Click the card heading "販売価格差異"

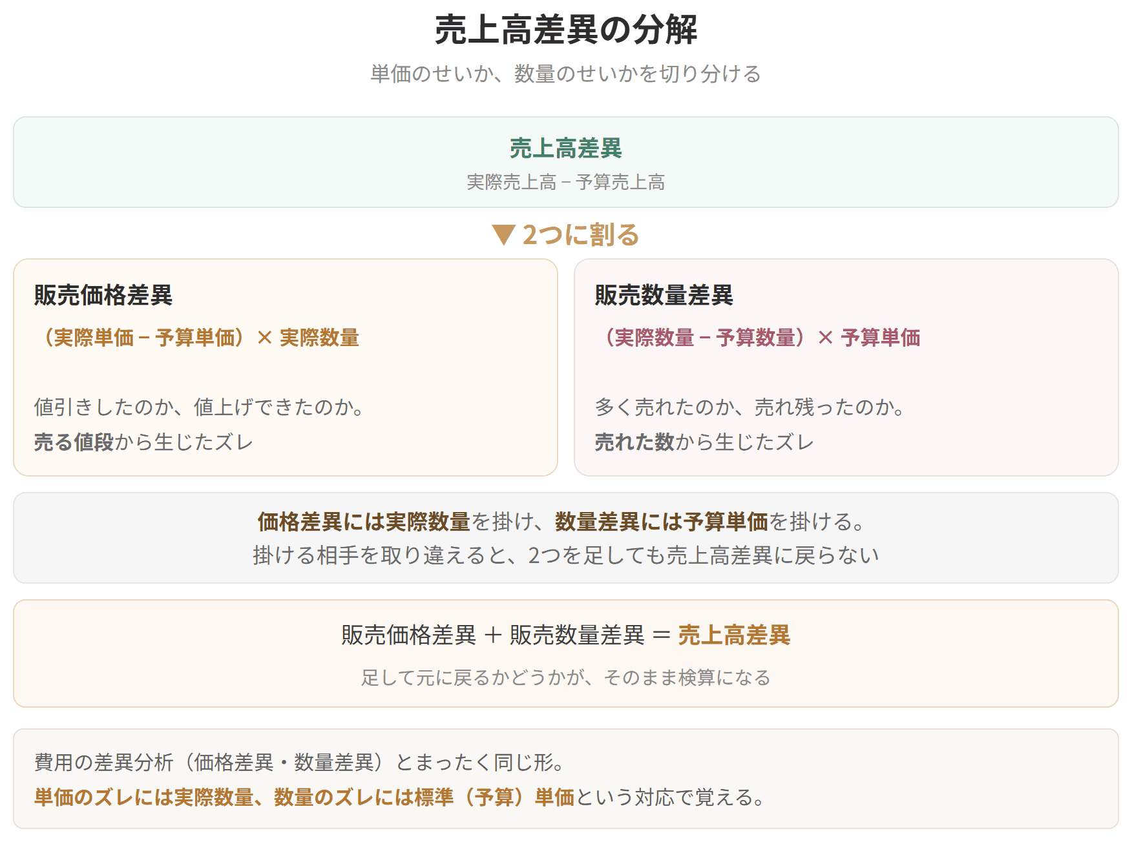(103, 295)
